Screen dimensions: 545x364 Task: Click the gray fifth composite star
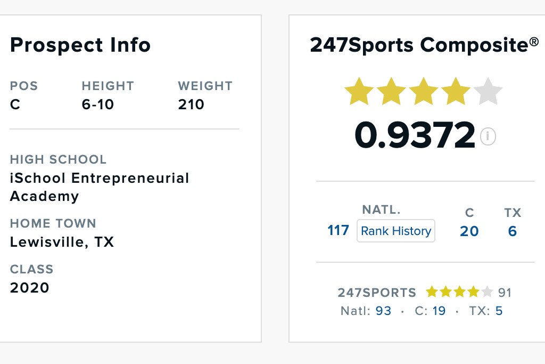tap(488, 92)
